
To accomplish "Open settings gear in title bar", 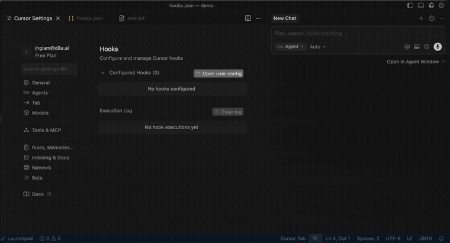I will pos(441,5).
